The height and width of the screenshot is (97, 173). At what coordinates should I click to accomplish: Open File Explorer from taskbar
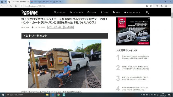tap(47, 95)
